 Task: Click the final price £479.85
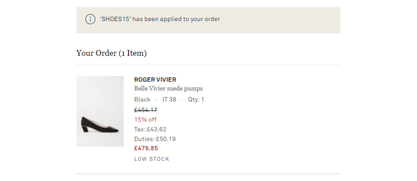coord(146,148)
